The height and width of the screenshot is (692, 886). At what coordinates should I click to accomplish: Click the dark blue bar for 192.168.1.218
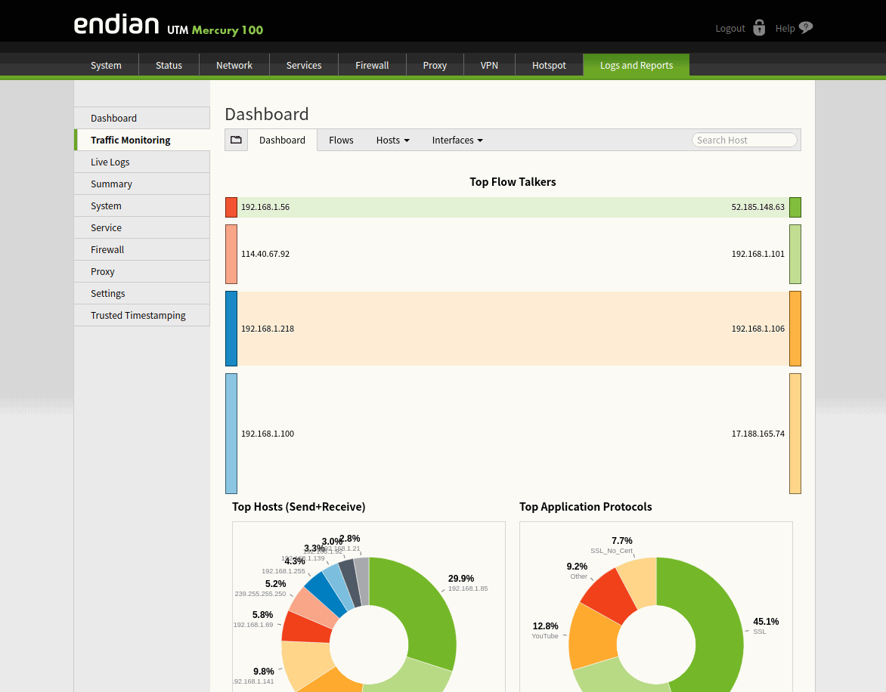[231, 329]
